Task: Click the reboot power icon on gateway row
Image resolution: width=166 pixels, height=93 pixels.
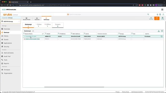Action: (x=162, y=36)
